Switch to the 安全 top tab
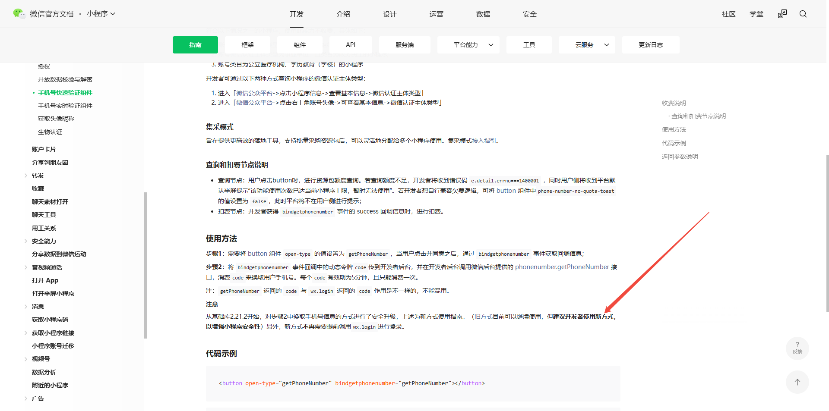This screenshot has width=829, height=411. [x=530, y=14]
